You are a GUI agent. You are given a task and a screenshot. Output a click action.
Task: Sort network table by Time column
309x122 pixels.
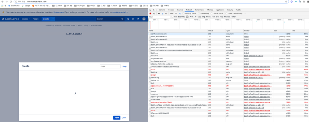click(x=300, y=31)
